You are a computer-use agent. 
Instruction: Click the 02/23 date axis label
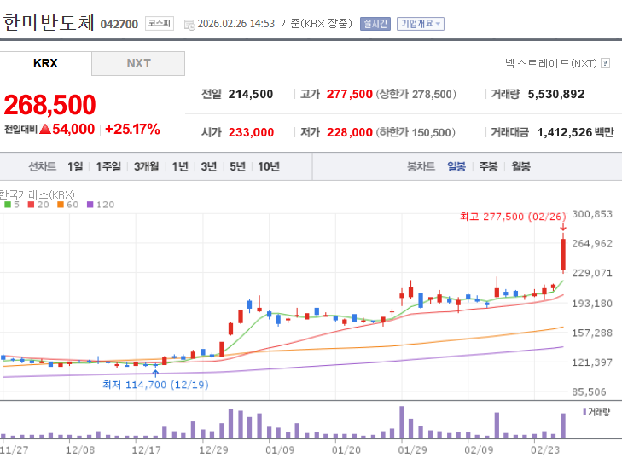tap(545, 450)
